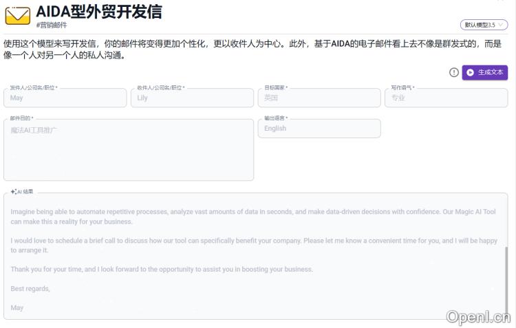Image resolution: width=516 pixels, height=328 pixels.
Task: Click the AI result panel scrollbar
Action: (506, 275)
